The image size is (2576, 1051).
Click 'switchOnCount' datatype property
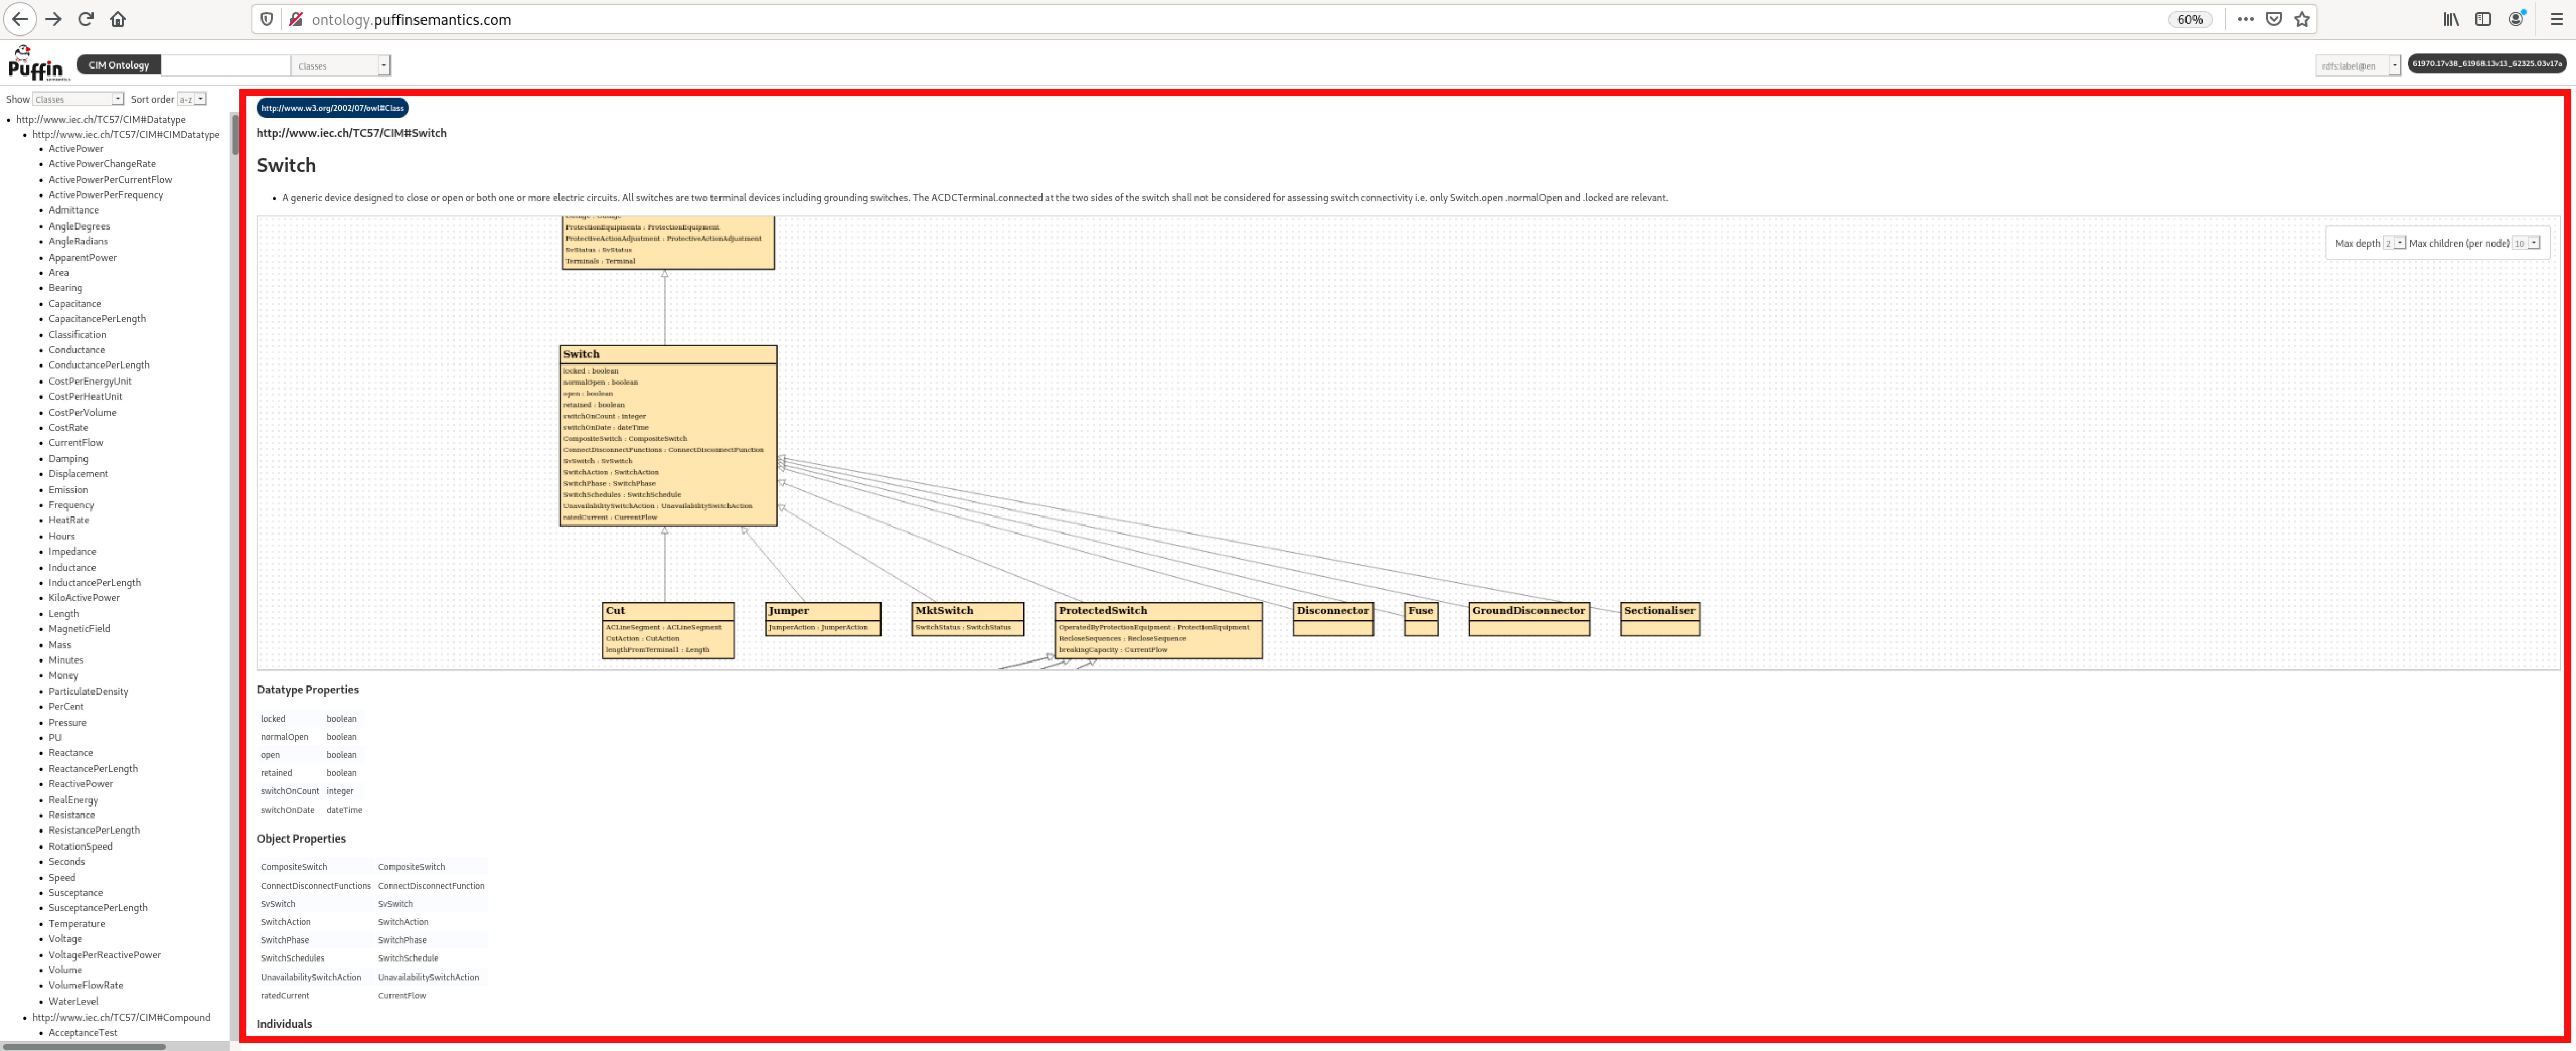290,791
